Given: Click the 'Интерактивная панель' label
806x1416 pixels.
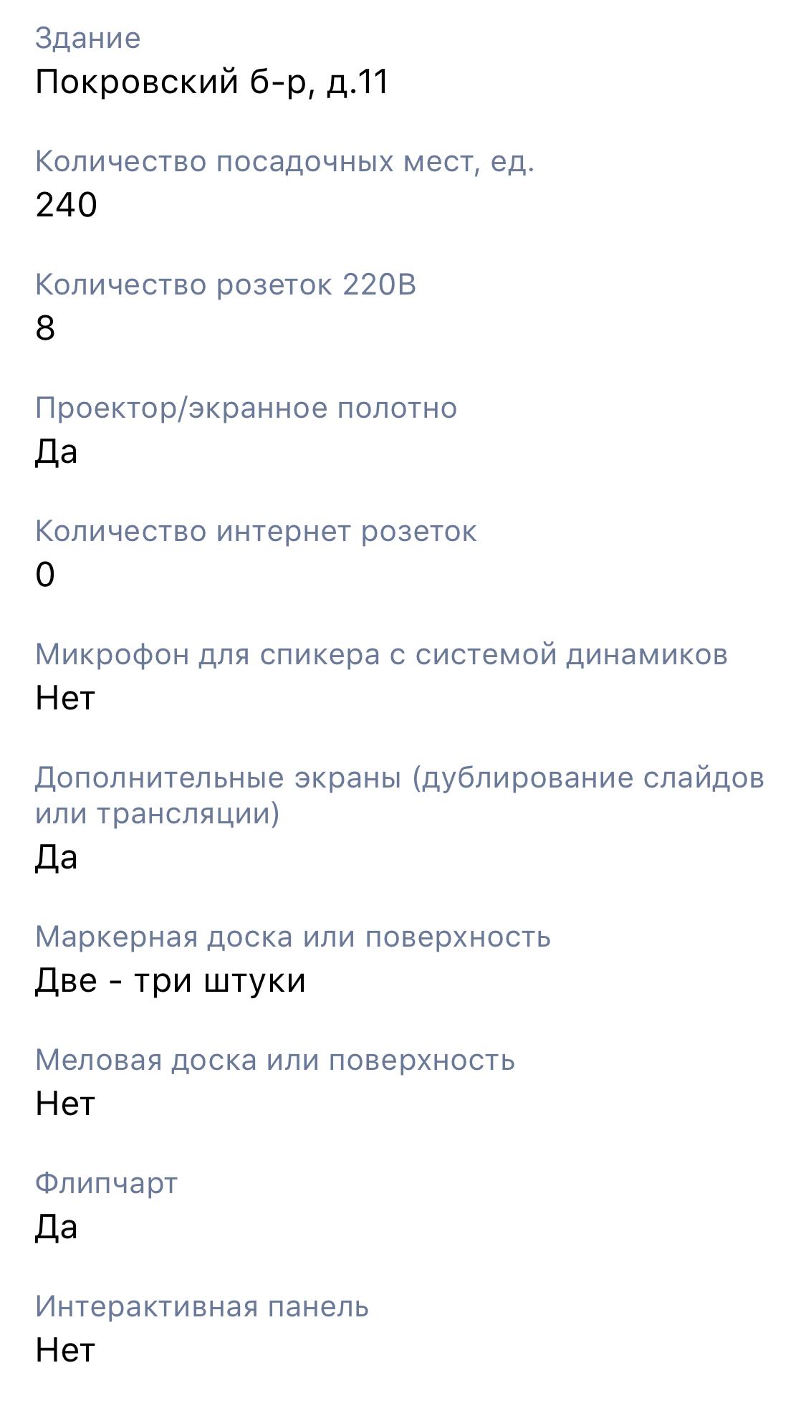Looking at the screenshot, I should point(201,1306).
